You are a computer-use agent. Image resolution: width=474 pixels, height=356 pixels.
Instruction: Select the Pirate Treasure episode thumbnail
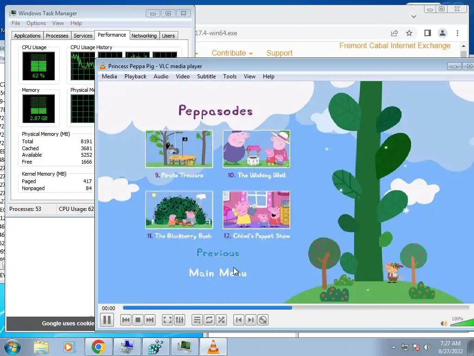(179, 149)
